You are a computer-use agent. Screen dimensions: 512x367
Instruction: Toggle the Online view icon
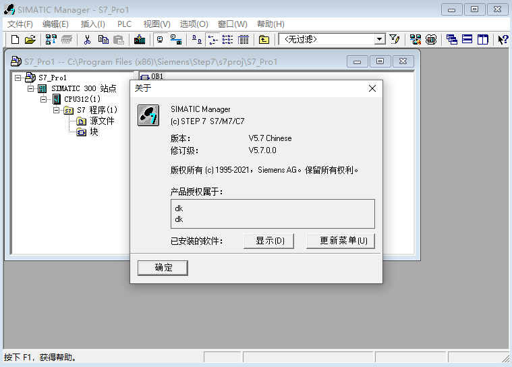160,40
